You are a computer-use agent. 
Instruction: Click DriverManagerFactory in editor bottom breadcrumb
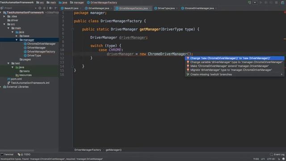click(88, 150)
